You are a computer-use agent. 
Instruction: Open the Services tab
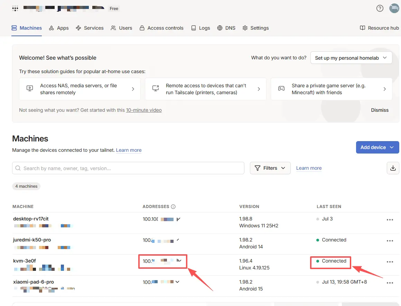(x=90, y=28)
